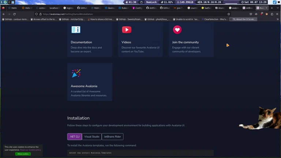This screenshot has height=158, width=281.
Task: Close the active Avalonia tab
Action: (266, 8)
